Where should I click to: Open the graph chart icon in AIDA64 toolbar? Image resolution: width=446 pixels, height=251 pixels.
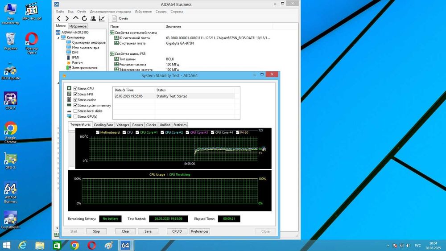pyautogui.click(x=102, y=18)
